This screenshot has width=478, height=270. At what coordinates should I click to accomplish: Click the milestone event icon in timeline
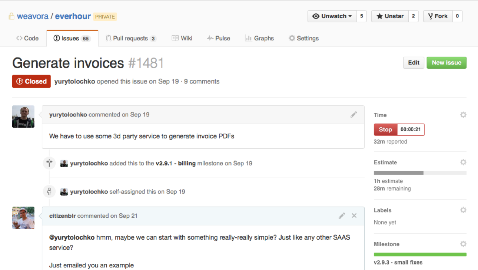(49, 163)
